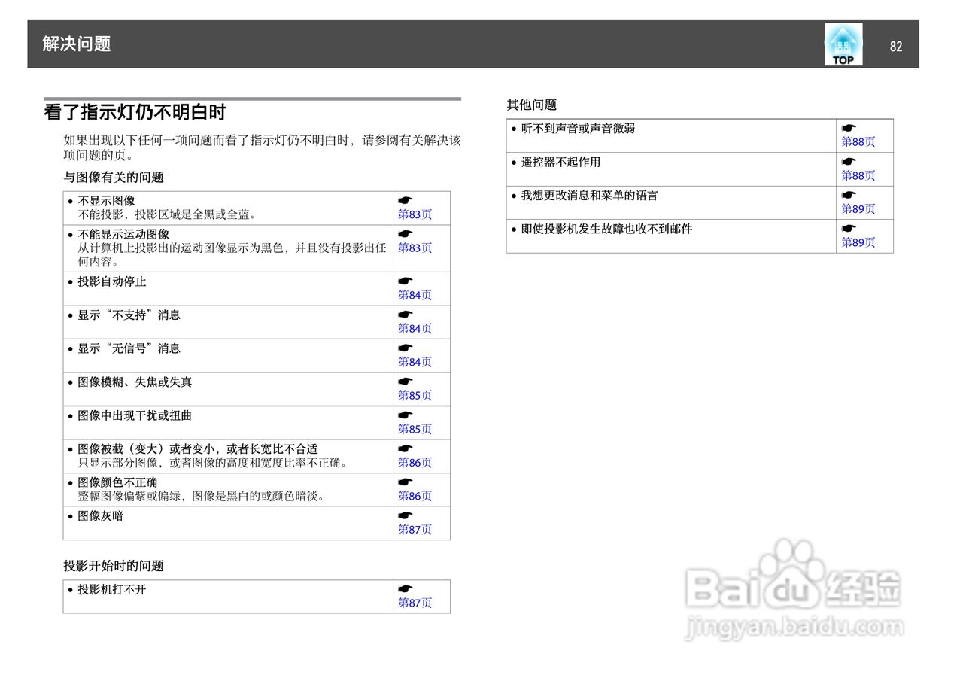Click the pointer icon beside 图像模糊、失焦或失真
963x681 pixels.
tap(405, 382)
